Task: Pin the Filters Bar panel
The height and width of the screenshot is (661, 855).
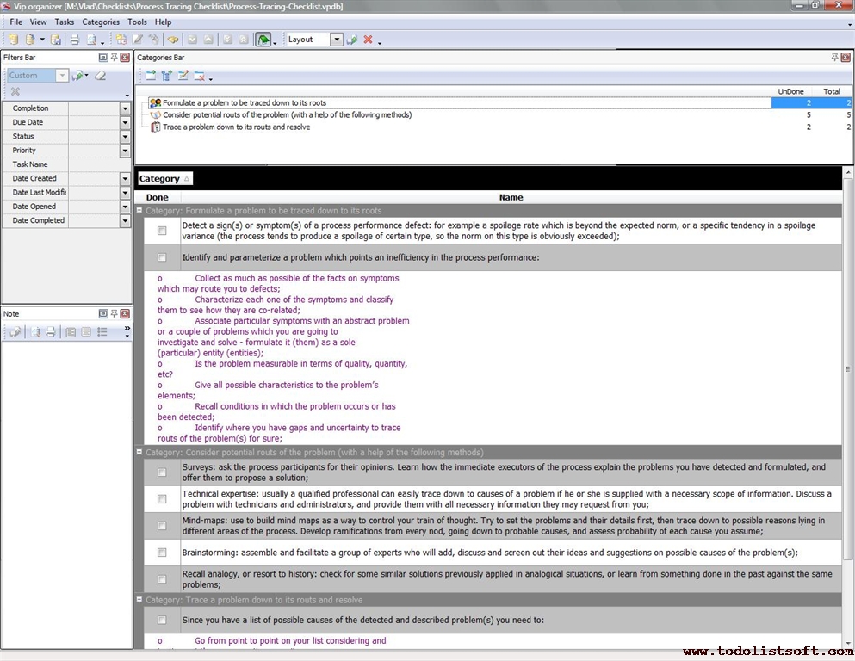Action: point(114,58)
